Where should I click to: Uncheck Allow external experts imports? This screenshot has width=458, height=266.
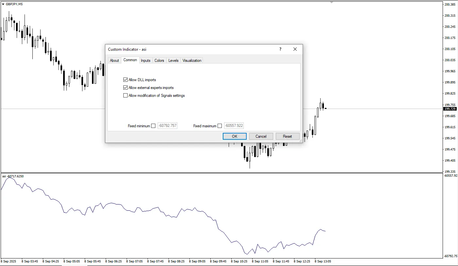tap(125, 88)
